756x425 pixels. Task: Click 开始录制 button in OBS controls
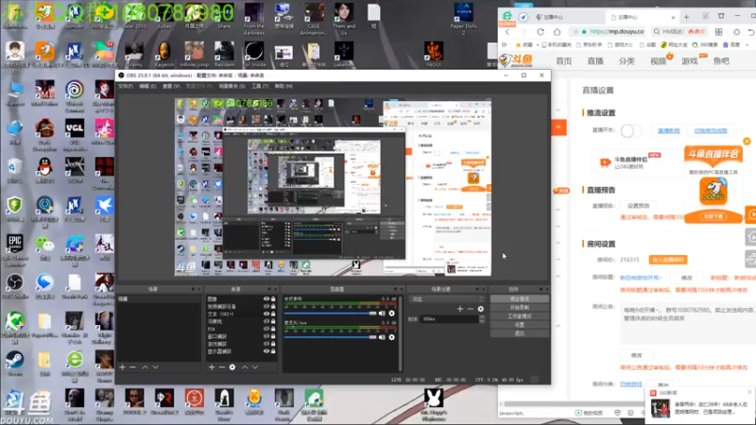pyautogui.click(x=519, y=308)
